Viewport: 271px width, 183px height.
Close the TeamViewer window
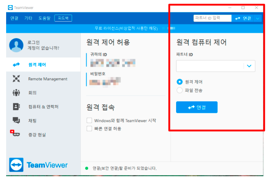point(257,8)
